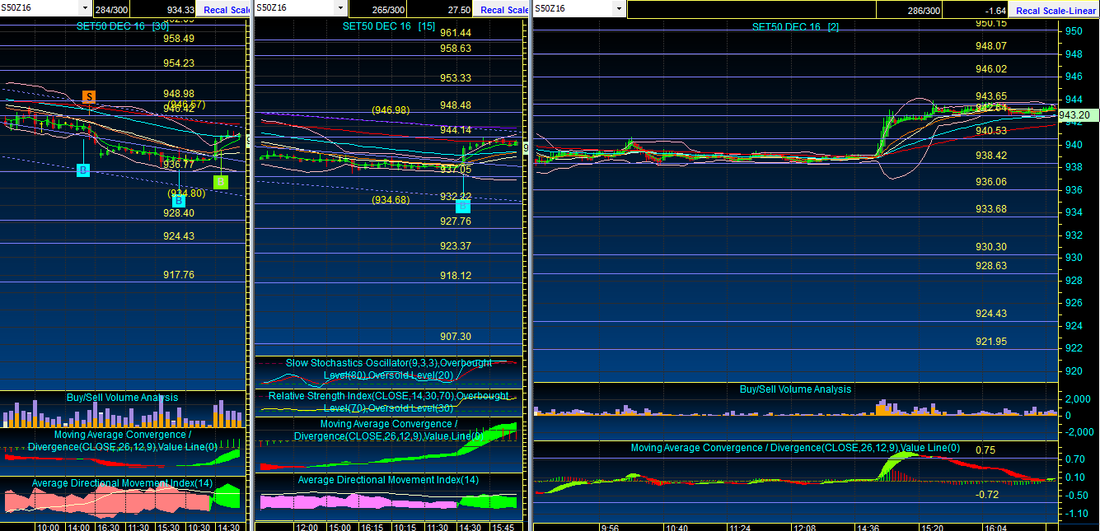Click the 934.33 value in the header
This screenshot has width=1100, height=531.
point(180,10)
